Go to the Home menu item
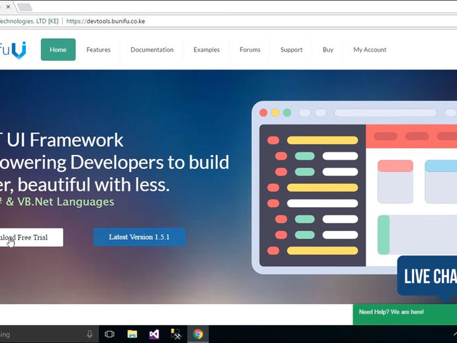 tap(58, 50)
